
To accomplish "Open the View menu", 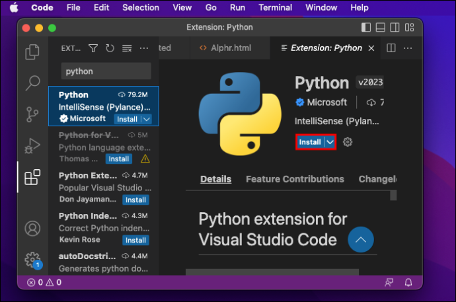I will point(182,7).
